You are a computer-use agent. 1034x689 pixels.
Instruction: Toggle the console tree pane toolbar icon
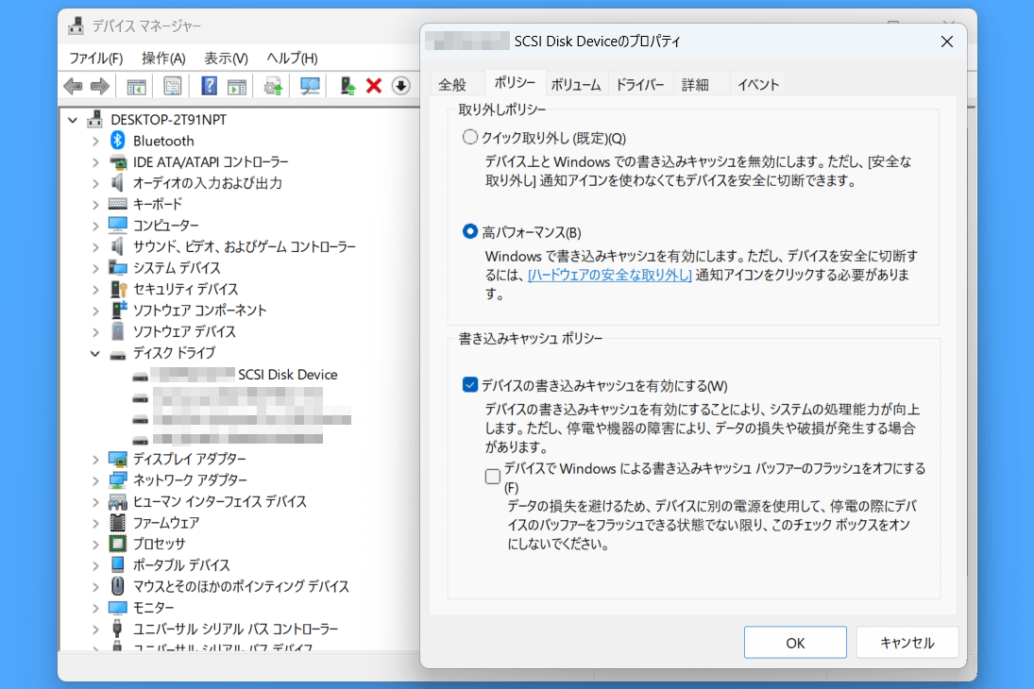[137, 86]
